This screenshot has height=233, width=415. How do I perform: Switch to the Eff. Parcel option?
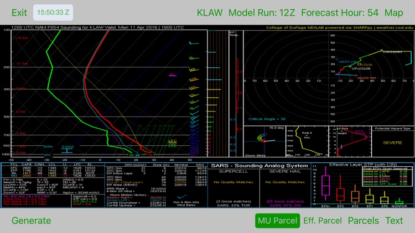[x=323, y=221]
